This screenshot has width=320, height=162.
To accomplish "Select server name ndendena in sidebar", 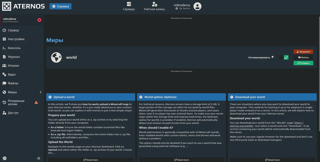I will [9, 19].
